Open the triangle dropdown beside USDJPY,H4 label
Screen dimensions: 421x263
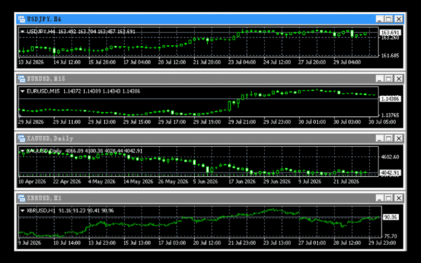[x=23, y=32]
